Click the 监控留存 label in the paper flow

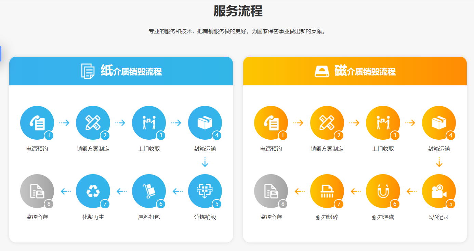(x=37, y=217)
